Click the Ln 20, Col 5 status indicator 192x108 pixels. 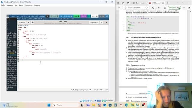pos(98,90)
